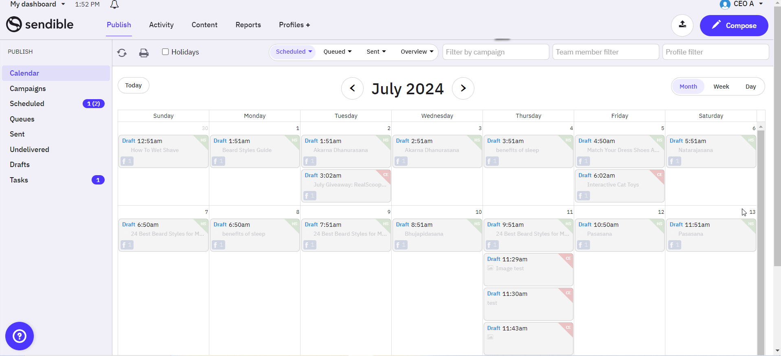
Task: Select Campaigns in the Publish sidebar
Action: click(28, 89)
